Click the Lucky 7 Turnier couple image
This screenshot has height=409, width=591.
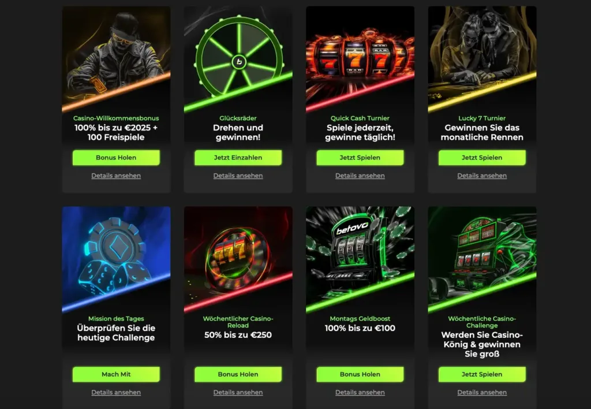tap(482, 60)
